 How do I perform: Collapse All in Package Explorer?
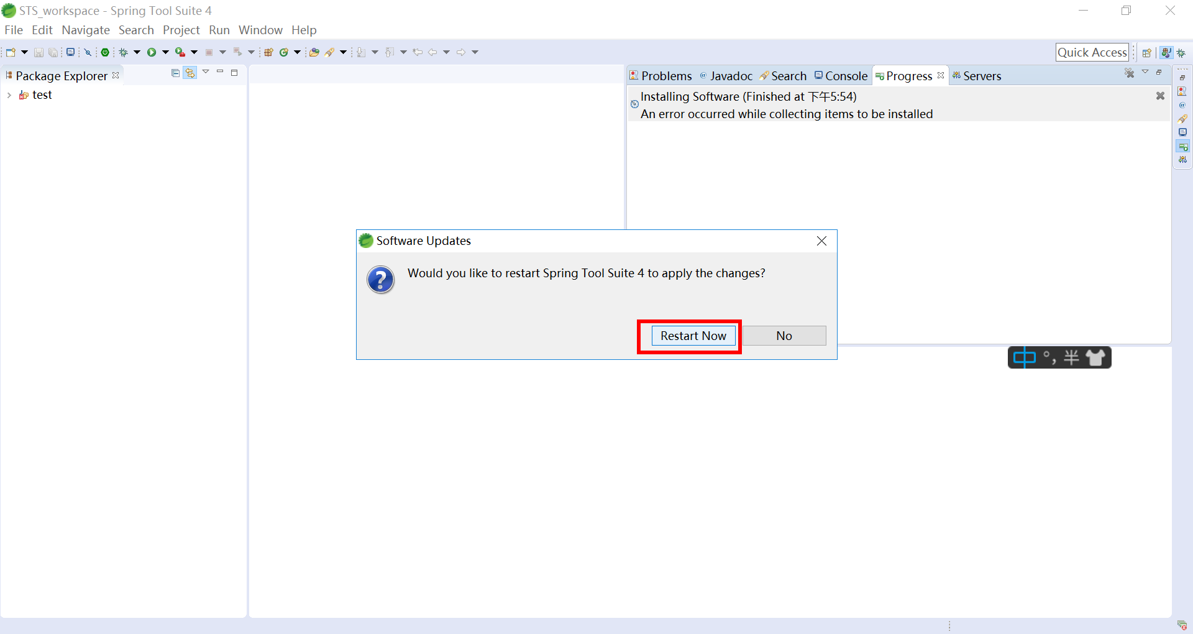(175, 73)
